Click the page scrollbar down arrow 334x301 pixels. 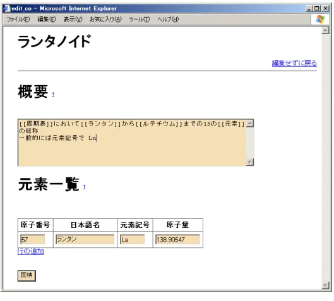(x=325, y=285)
